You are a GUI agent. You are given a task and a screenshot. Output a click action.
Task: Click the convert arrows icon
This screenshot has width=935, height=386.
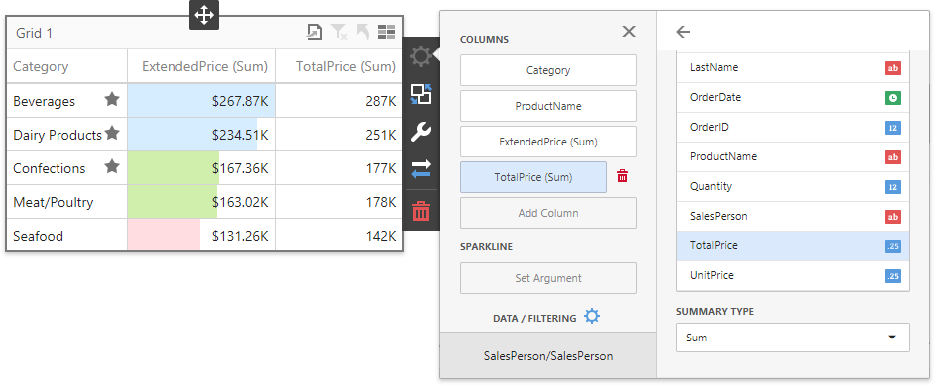(421, 169)
